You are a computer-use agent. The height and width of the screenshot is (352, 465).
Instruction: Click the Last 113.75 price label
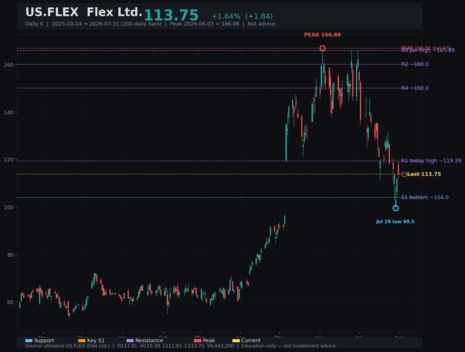point(424,174)
